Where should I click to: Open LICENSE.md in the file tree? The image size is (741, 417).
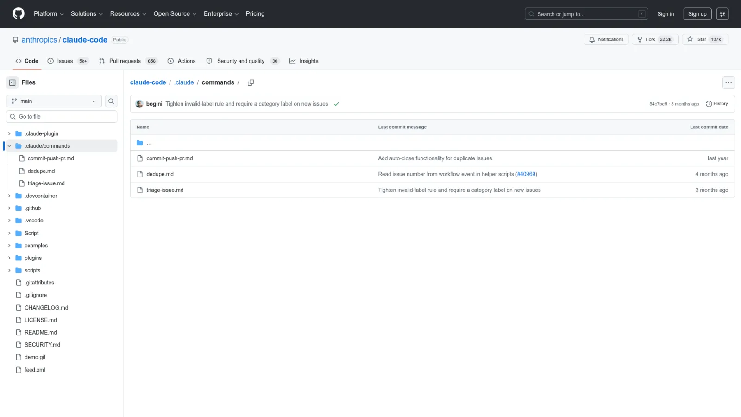[41, 320]
